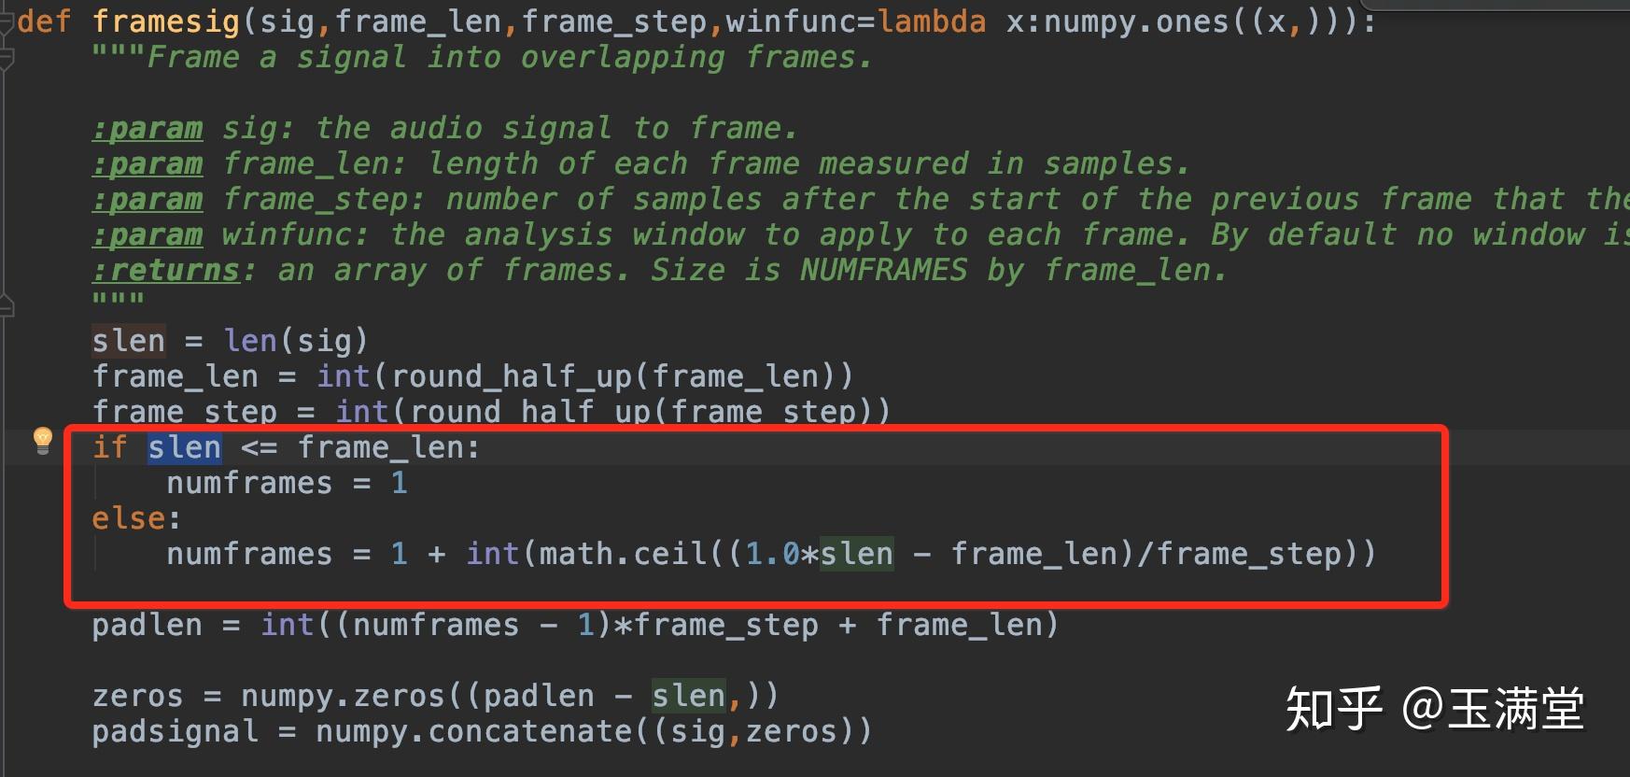Click the docstring end fold marker

point(7,305)
